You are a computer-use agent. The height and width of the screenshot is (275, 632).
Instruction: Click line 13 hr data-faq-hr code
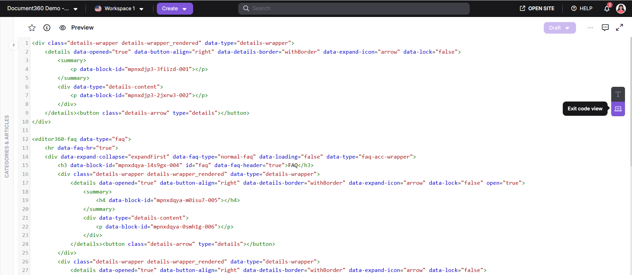[81, 148]
